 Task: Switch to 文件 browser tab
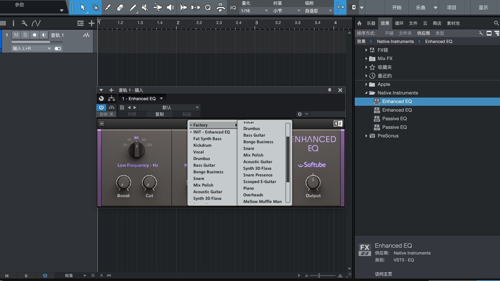(x=413, y=23)
